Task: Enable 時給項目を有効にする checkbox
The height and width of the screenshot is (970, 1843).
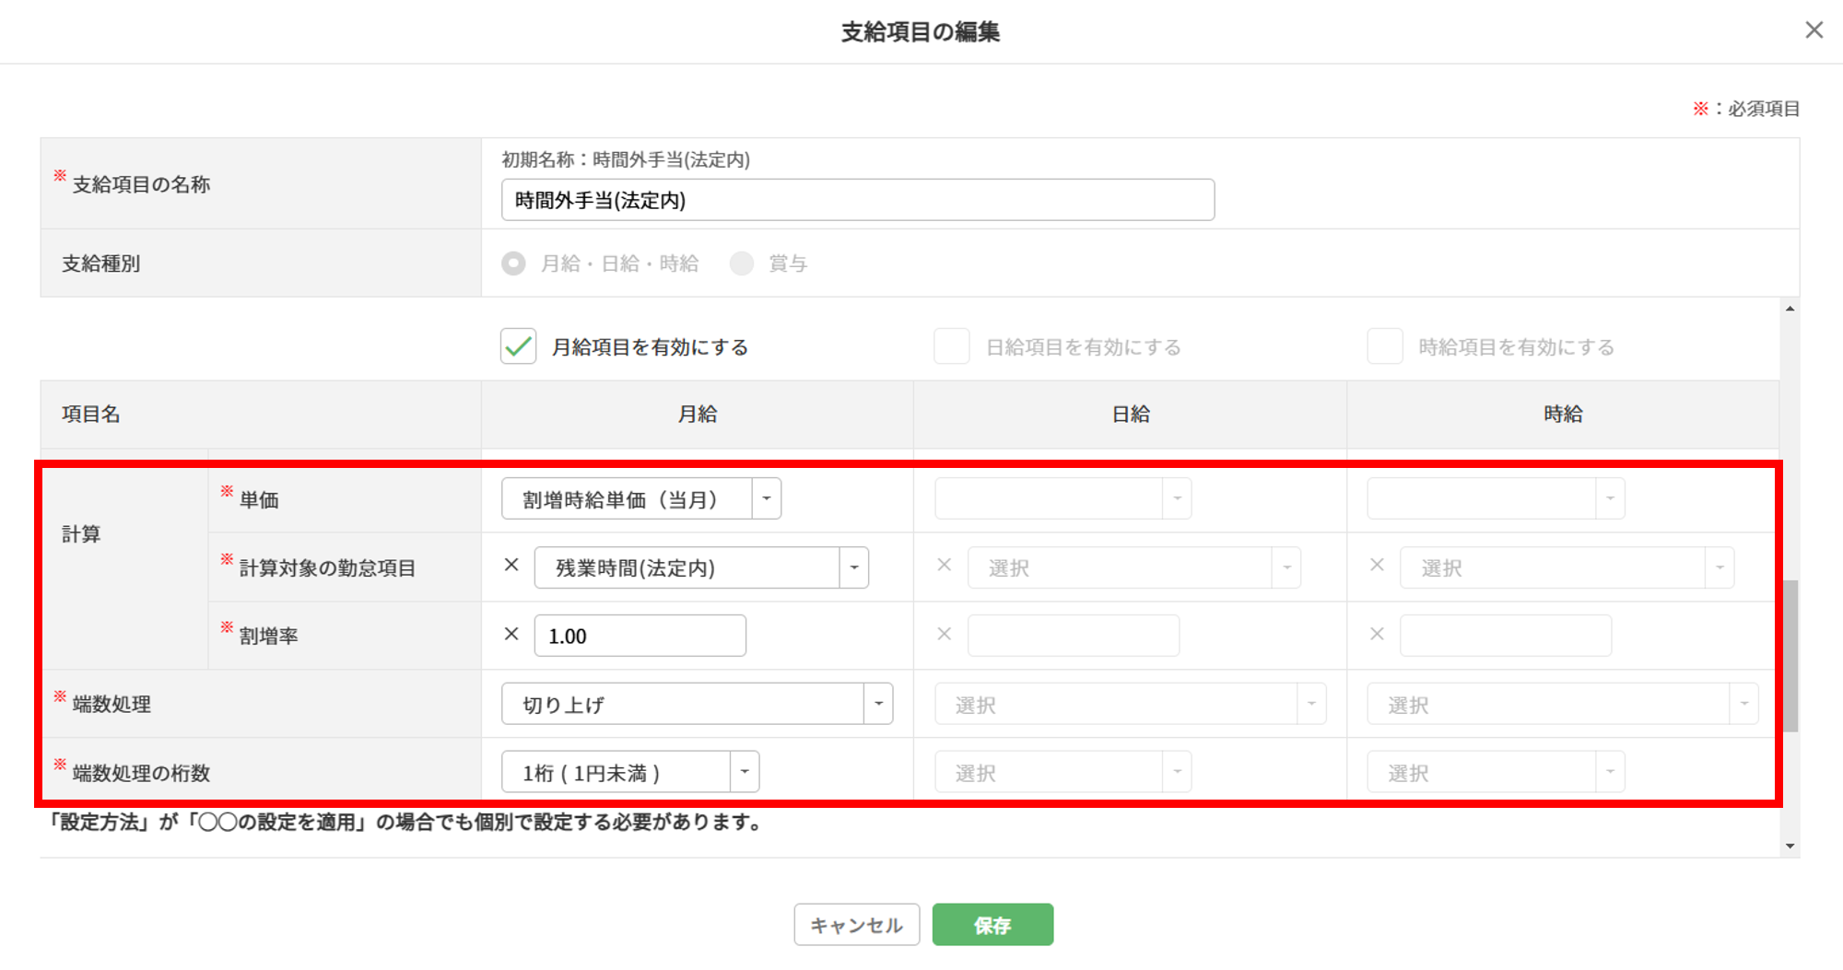Action: [1385, 346]
